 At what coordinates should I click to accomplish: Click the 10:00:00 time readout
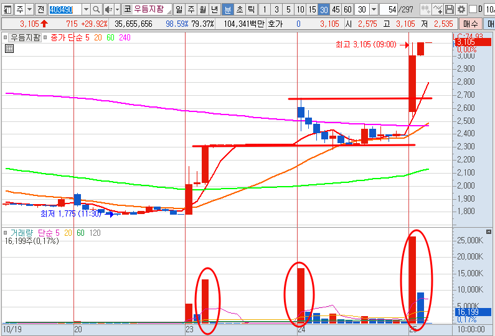click(x=471, y=329)
